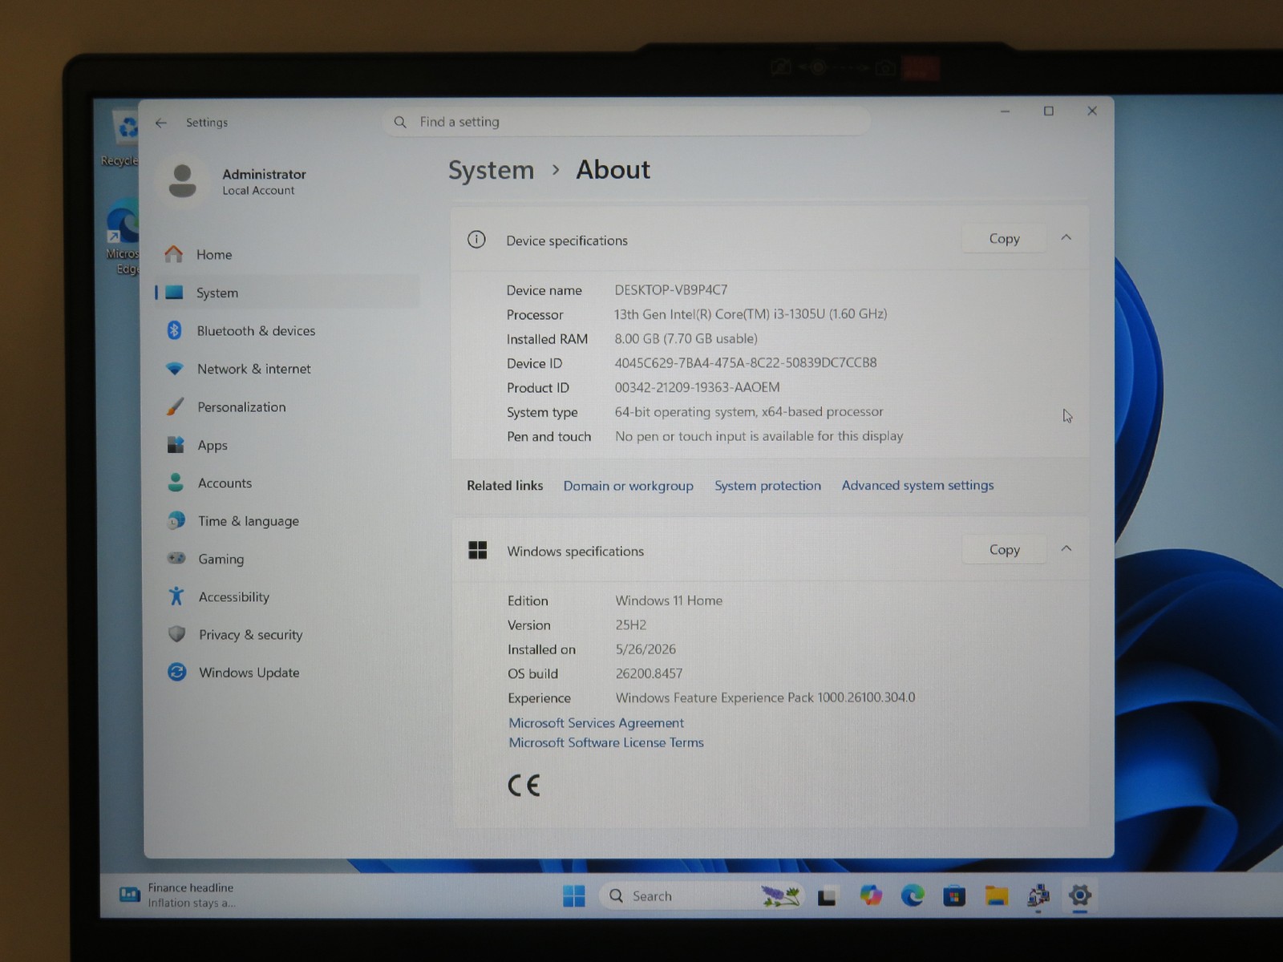This screenshot has height=962, width=1283.
Task: Click the taskbar icon left of Settings gear
Action: coord(1038,895)
